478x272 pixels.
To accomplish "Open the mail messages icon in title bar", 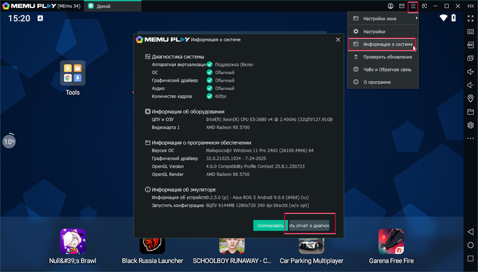I will tap(402, 6).
